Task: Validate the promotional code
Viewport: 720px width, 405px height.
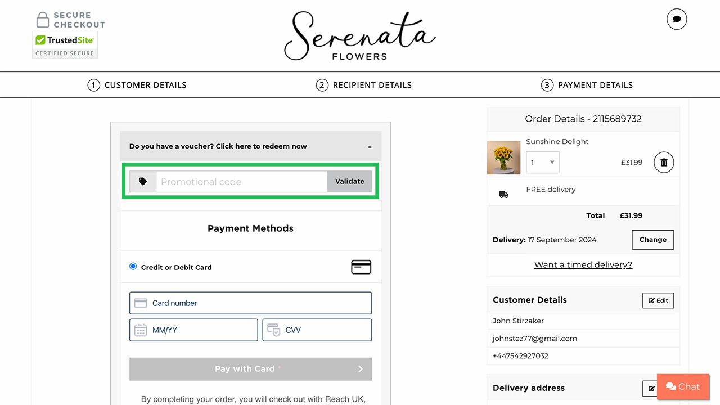Action: [x=349, y=181]
